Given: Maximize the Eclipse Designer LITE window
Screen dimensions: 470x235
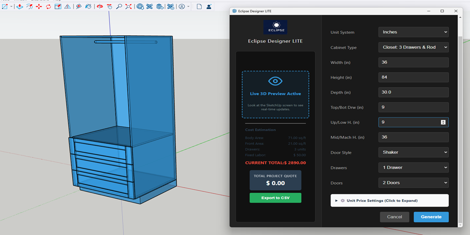Looking at the screenshot, I should [442, 11].
